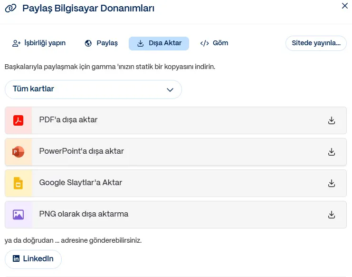Close the share dialog
The height and width of the screenshot is (277, 352).
(345, 6)
